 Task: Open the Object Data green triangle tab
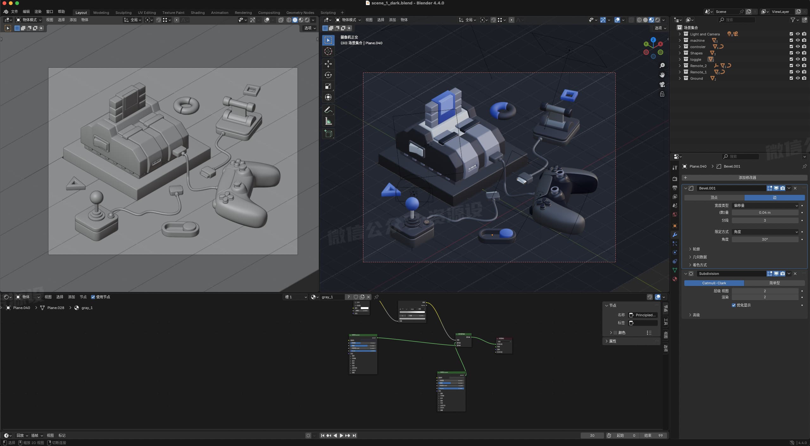(675, 270)
